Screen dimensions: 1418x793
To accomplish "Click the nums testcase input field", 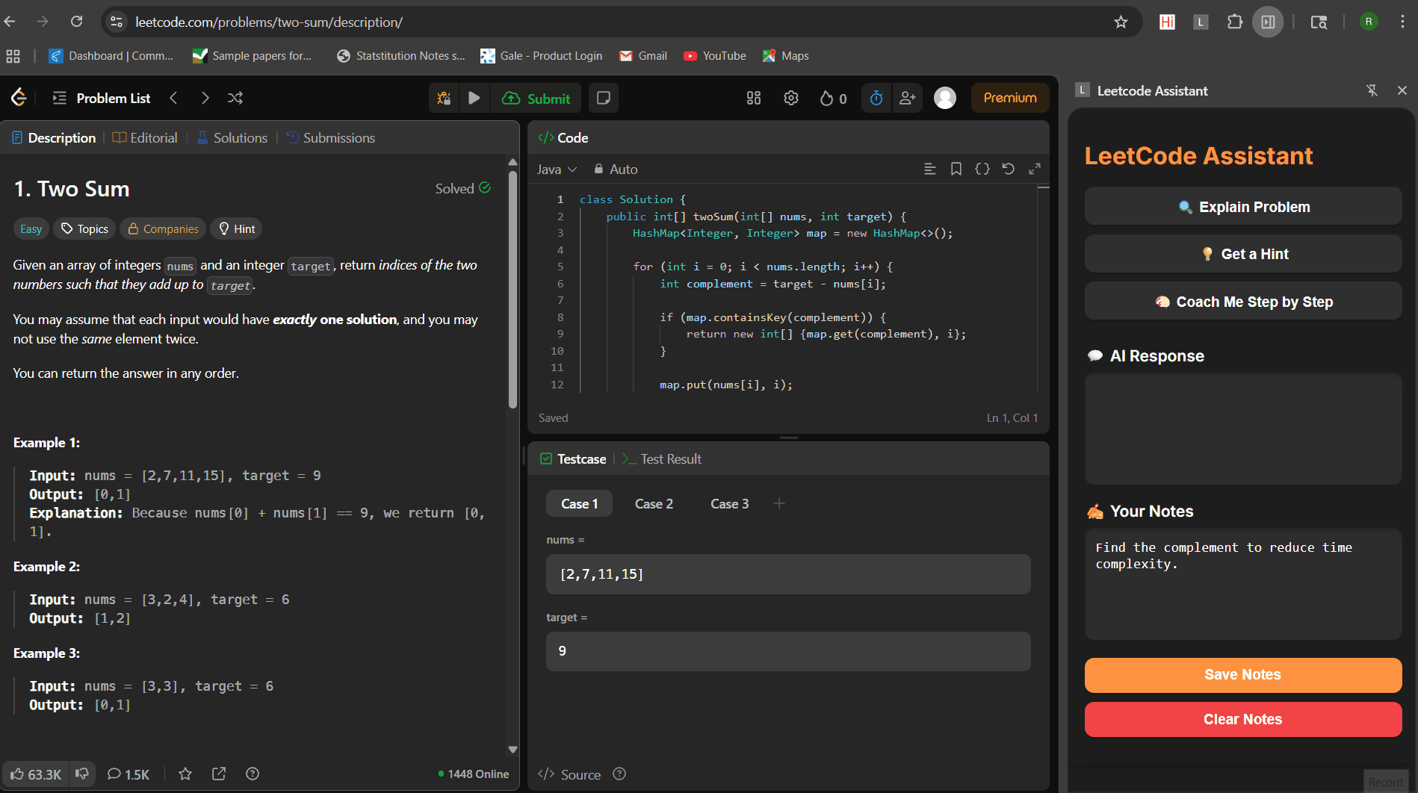I will [788, 574].
